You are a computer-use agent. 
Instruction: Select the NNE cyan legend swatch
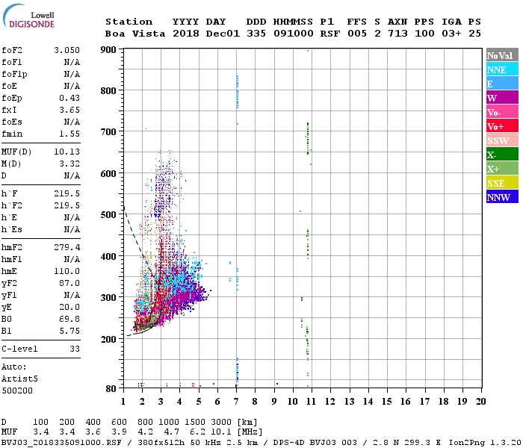click(502, 69)
